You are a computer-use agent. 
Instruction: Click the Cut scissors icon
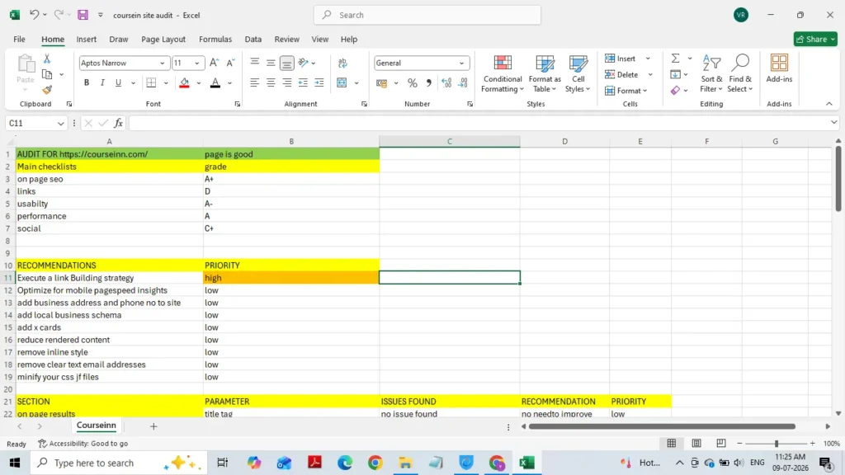click(47, 59)
